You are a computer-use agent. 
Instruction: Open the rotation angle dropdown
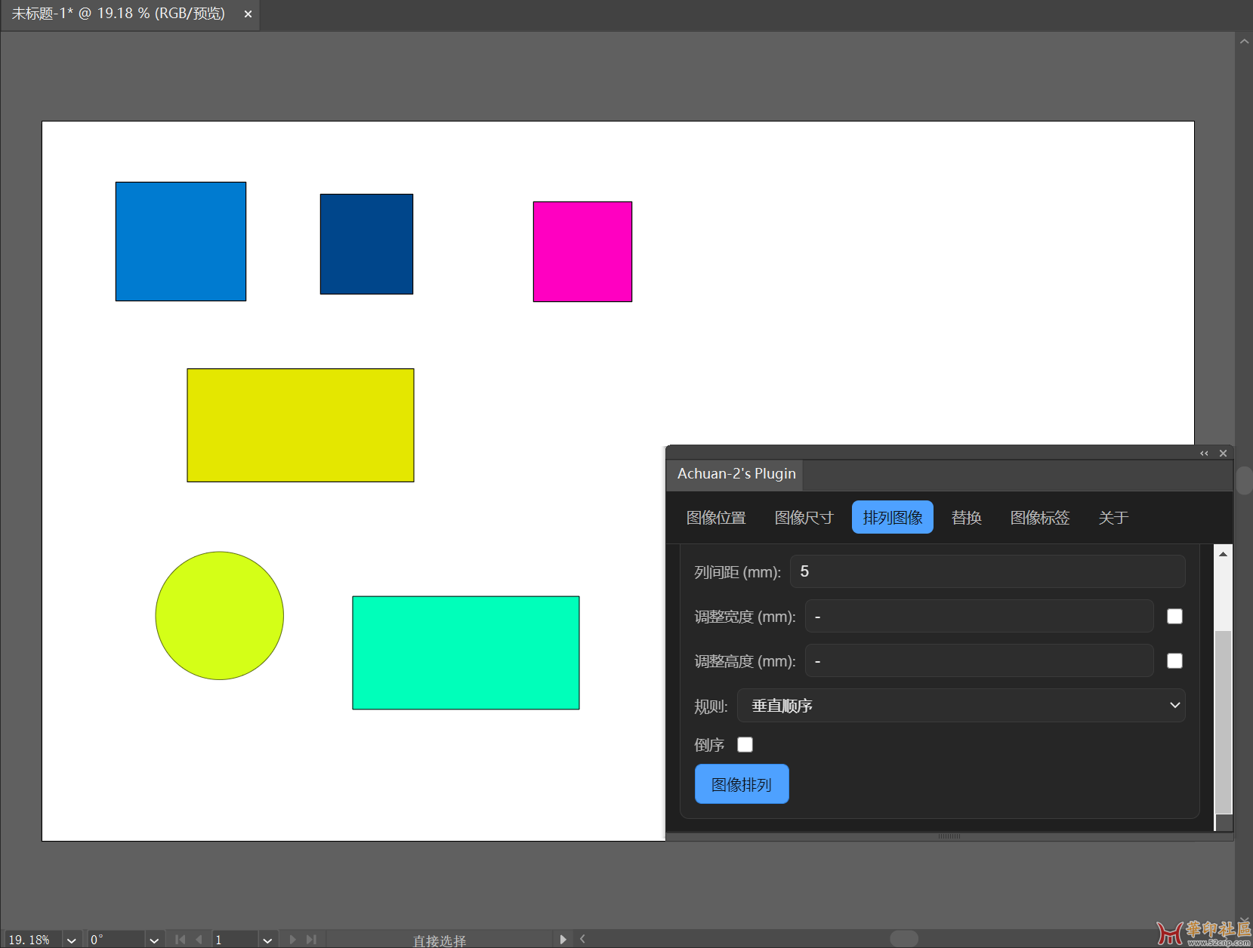coord(154,940)
